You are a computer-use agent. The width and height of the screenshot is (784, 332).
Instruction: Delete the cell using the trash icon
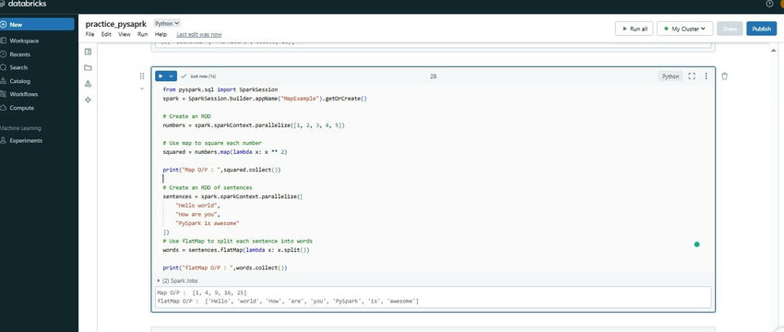click(724, 76)
